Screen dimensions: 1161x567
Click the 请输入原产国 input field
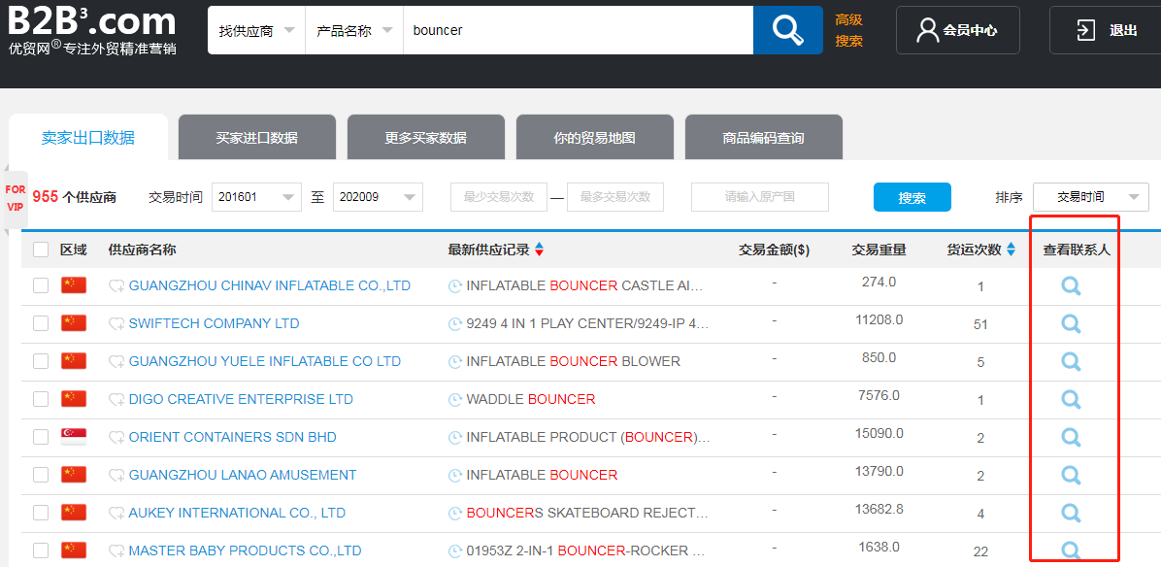point(760,197)
